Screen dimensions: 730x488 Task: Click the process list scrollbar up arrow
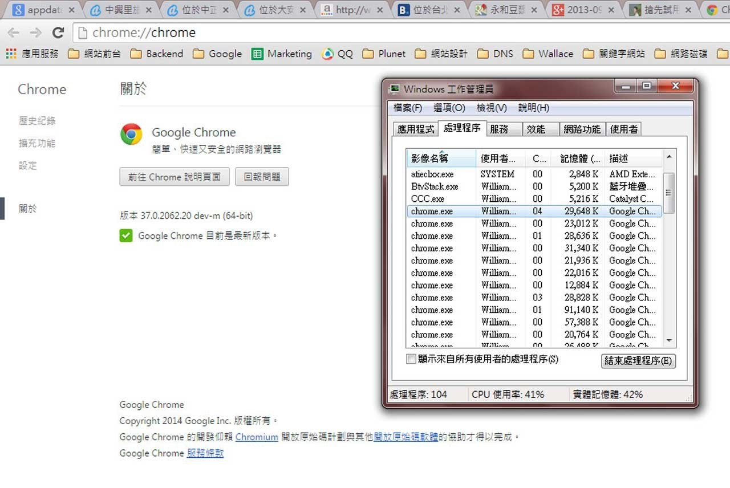pos(670,156)
